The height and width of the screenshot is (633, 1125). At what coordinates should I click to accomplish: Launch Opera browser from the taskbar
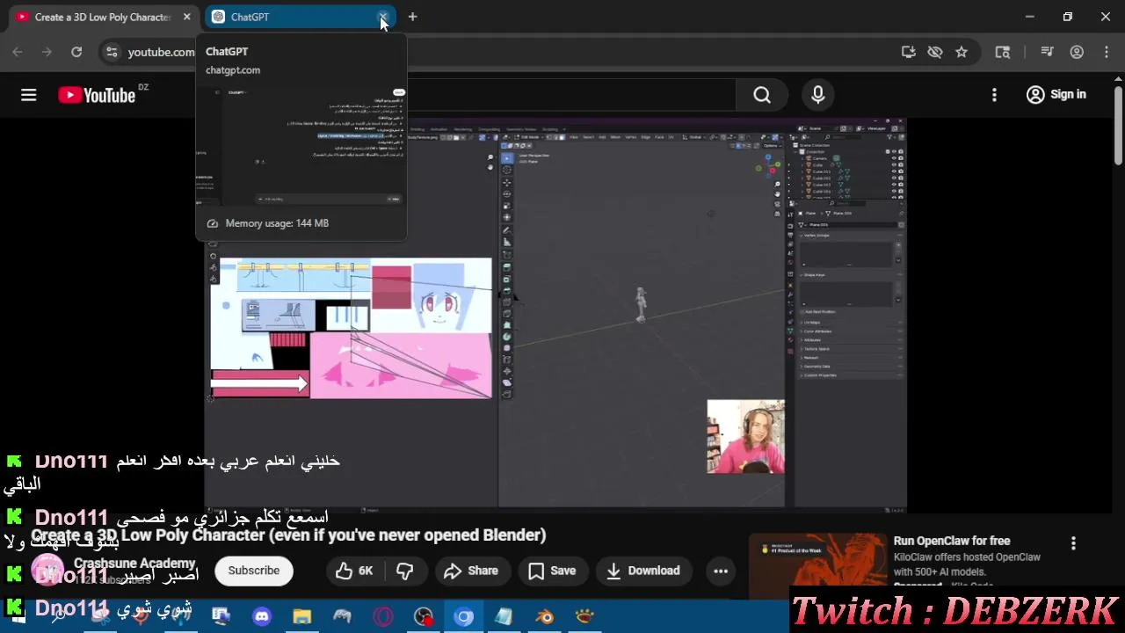383,617
